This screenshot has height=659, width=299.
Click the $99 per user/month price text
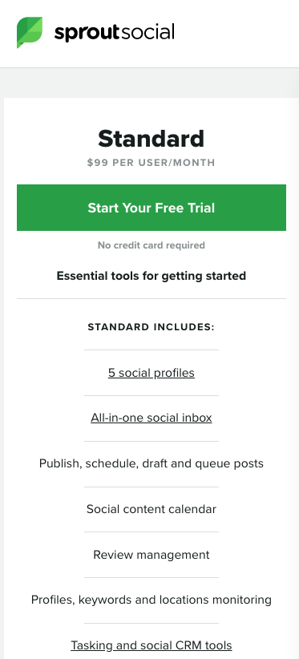(x=152, y=163)
